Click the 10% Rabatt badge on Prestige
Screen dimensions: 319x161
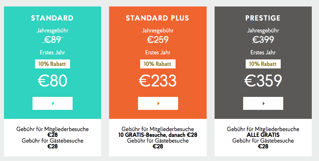tap(263, 64)
